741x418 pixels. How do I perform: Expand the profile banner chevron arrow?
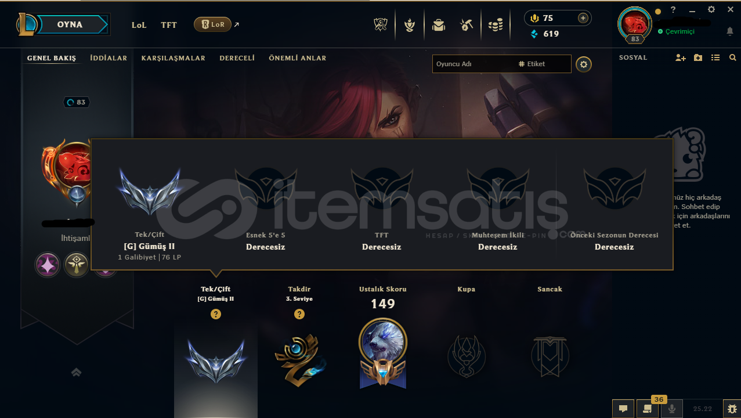click(76, 373)
